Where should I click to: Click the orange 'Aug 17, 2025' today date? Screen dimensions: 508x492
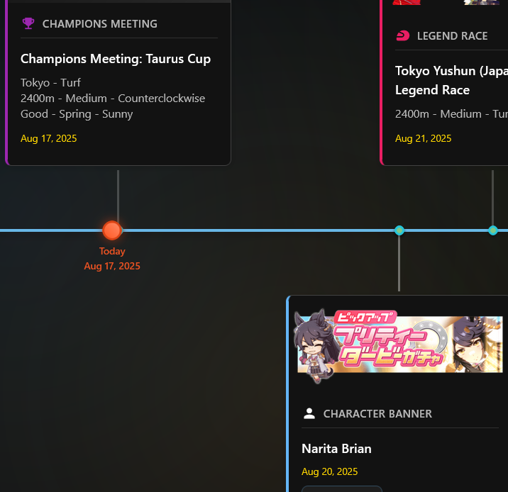pos(112,266)
